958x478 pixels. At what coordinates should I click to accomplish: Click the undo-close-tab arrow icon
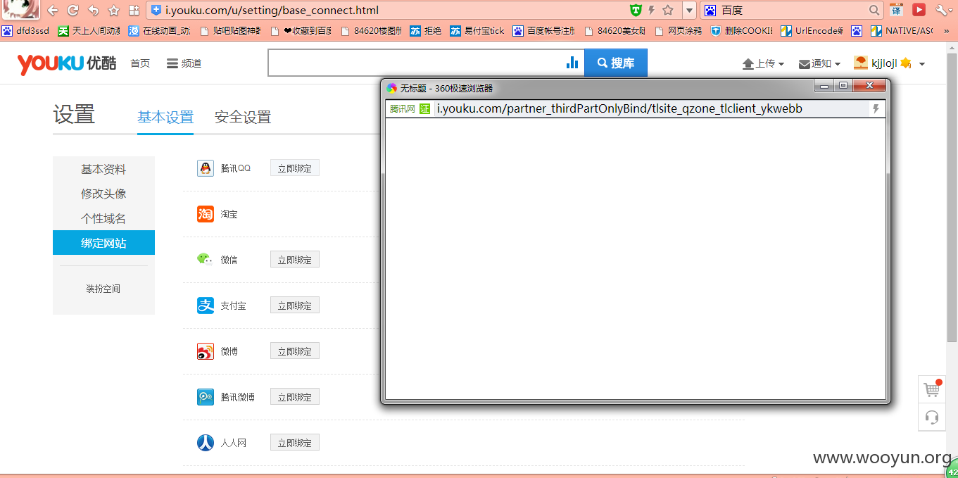[93, 11]
